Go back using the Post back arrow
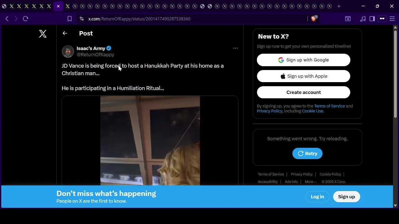Screen dimensions: 399x224 (x=65, y=33)
